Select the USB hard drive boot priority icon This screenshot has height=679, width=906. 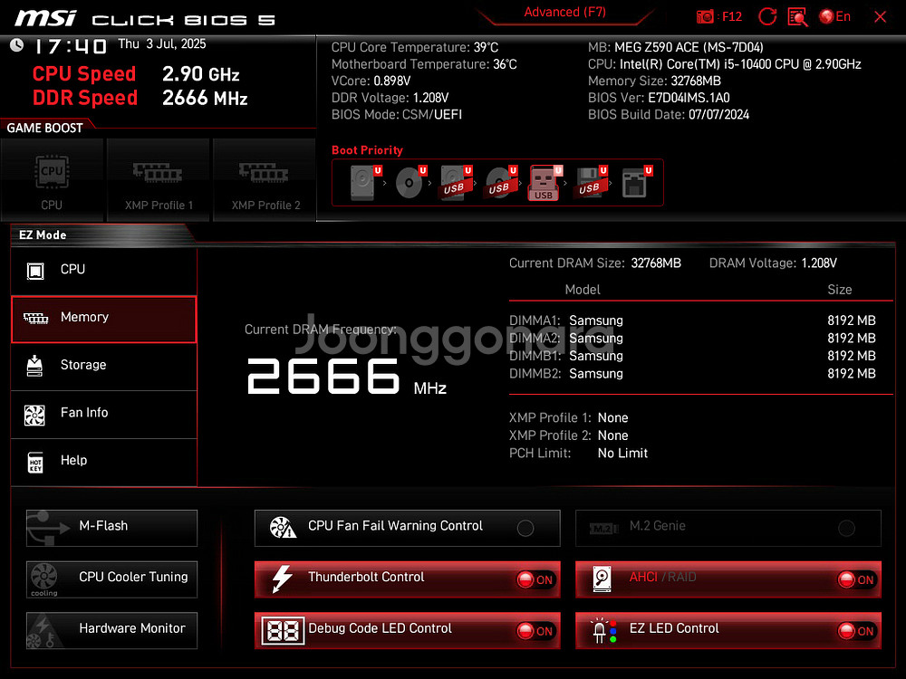tap(456, 183)
